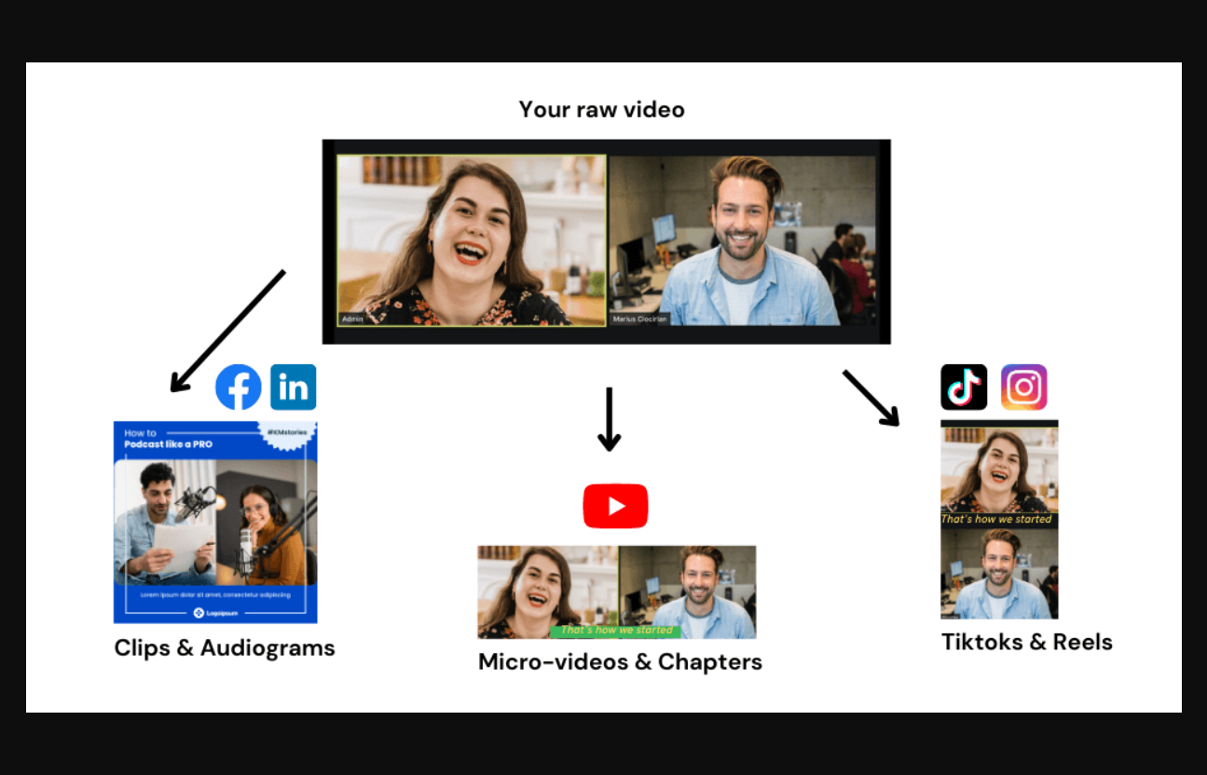Click the Logoipsum logo on the audiogram
This screenshot has width=1207, height=775.
pos(215,612)
